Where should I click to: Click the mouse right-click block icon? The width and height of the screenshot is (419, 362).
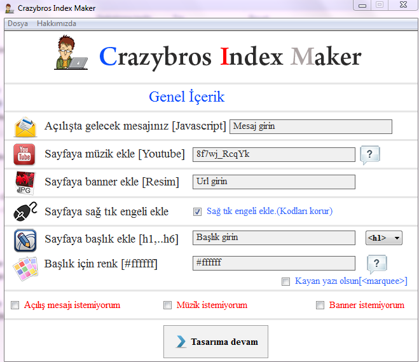click(25, 211)
